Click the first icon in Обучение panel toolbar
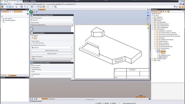The height and width of the screenshot is (104, 185). point(152,12)
